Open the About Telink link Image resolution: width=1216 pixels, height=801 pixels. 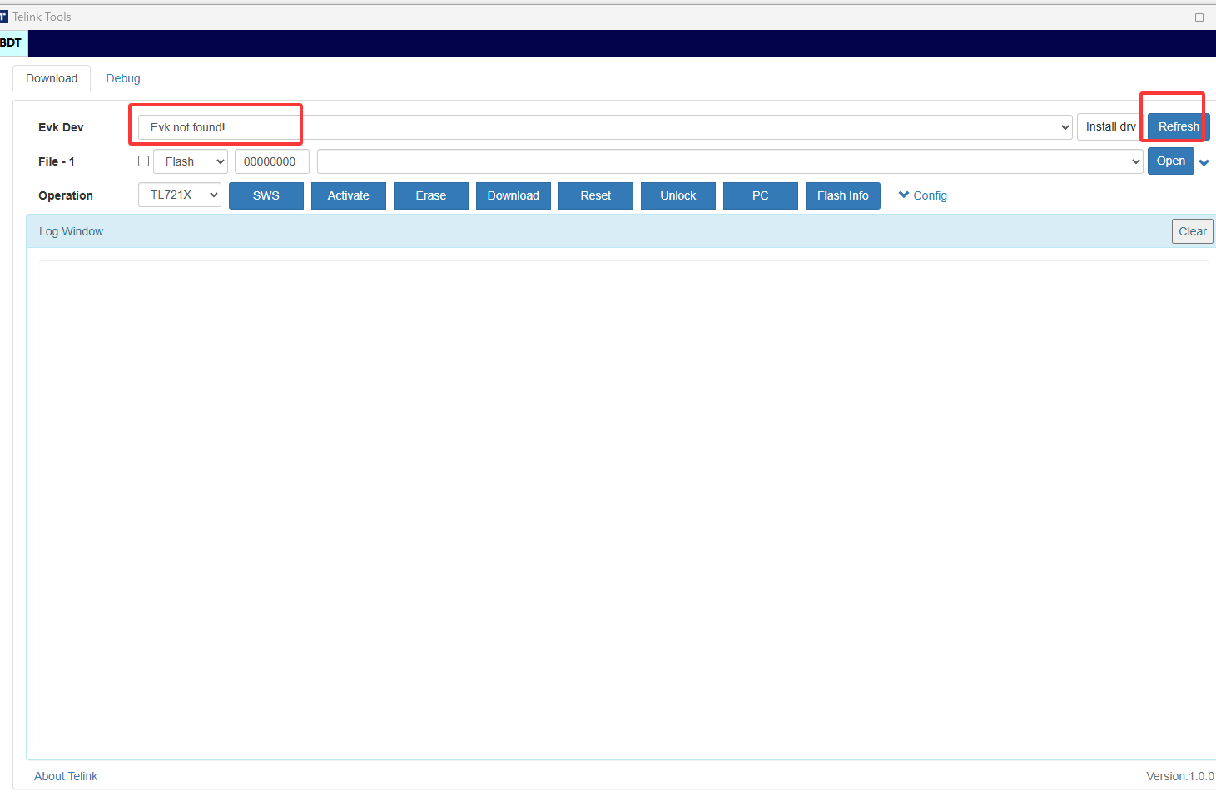(66, 776)
